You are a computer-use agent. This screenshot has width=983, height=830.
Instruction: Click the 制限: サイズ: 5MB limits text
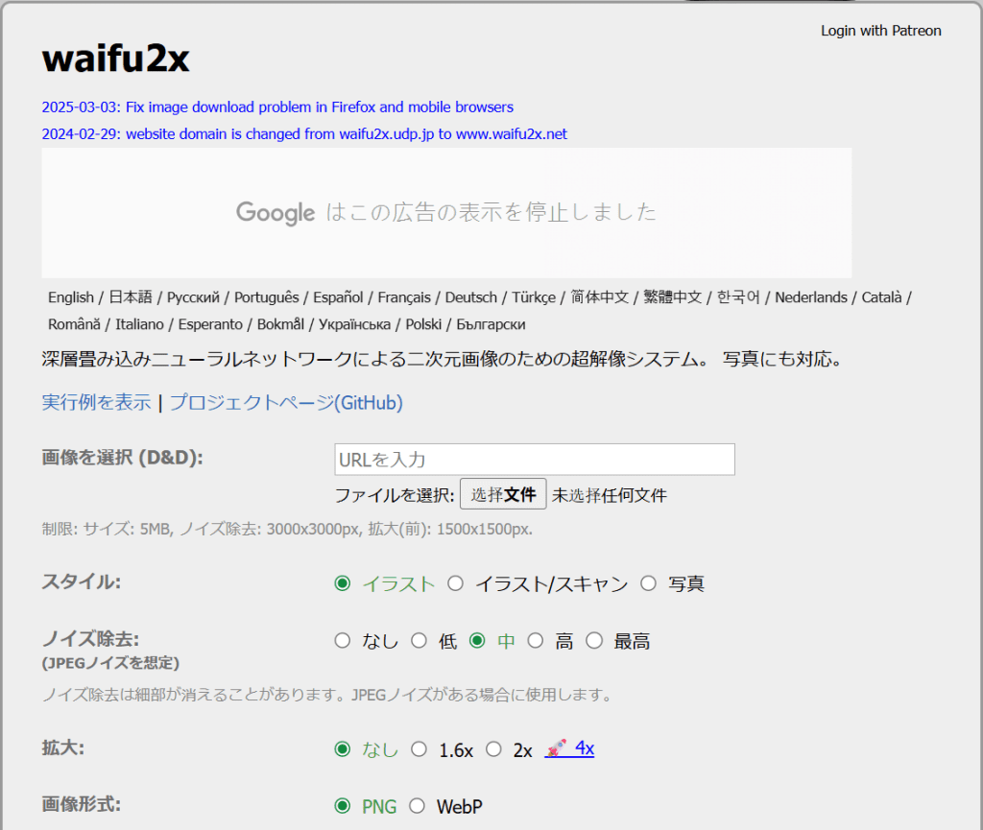tap(287, 530)
